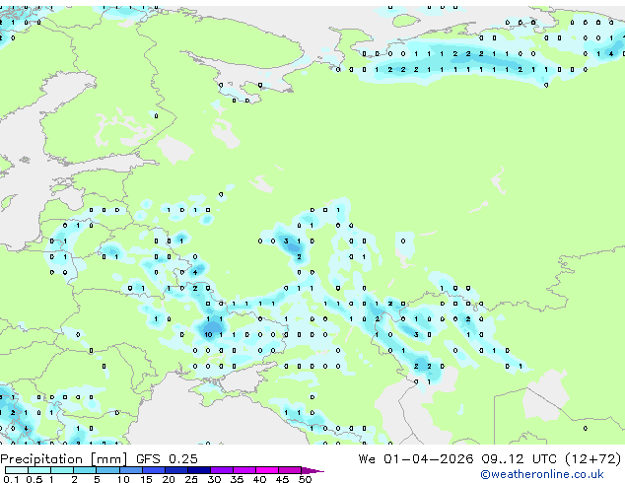Click the legend swatch for 30–35 mm
This screenshot has width=625, height=483.
coord(221,470)
